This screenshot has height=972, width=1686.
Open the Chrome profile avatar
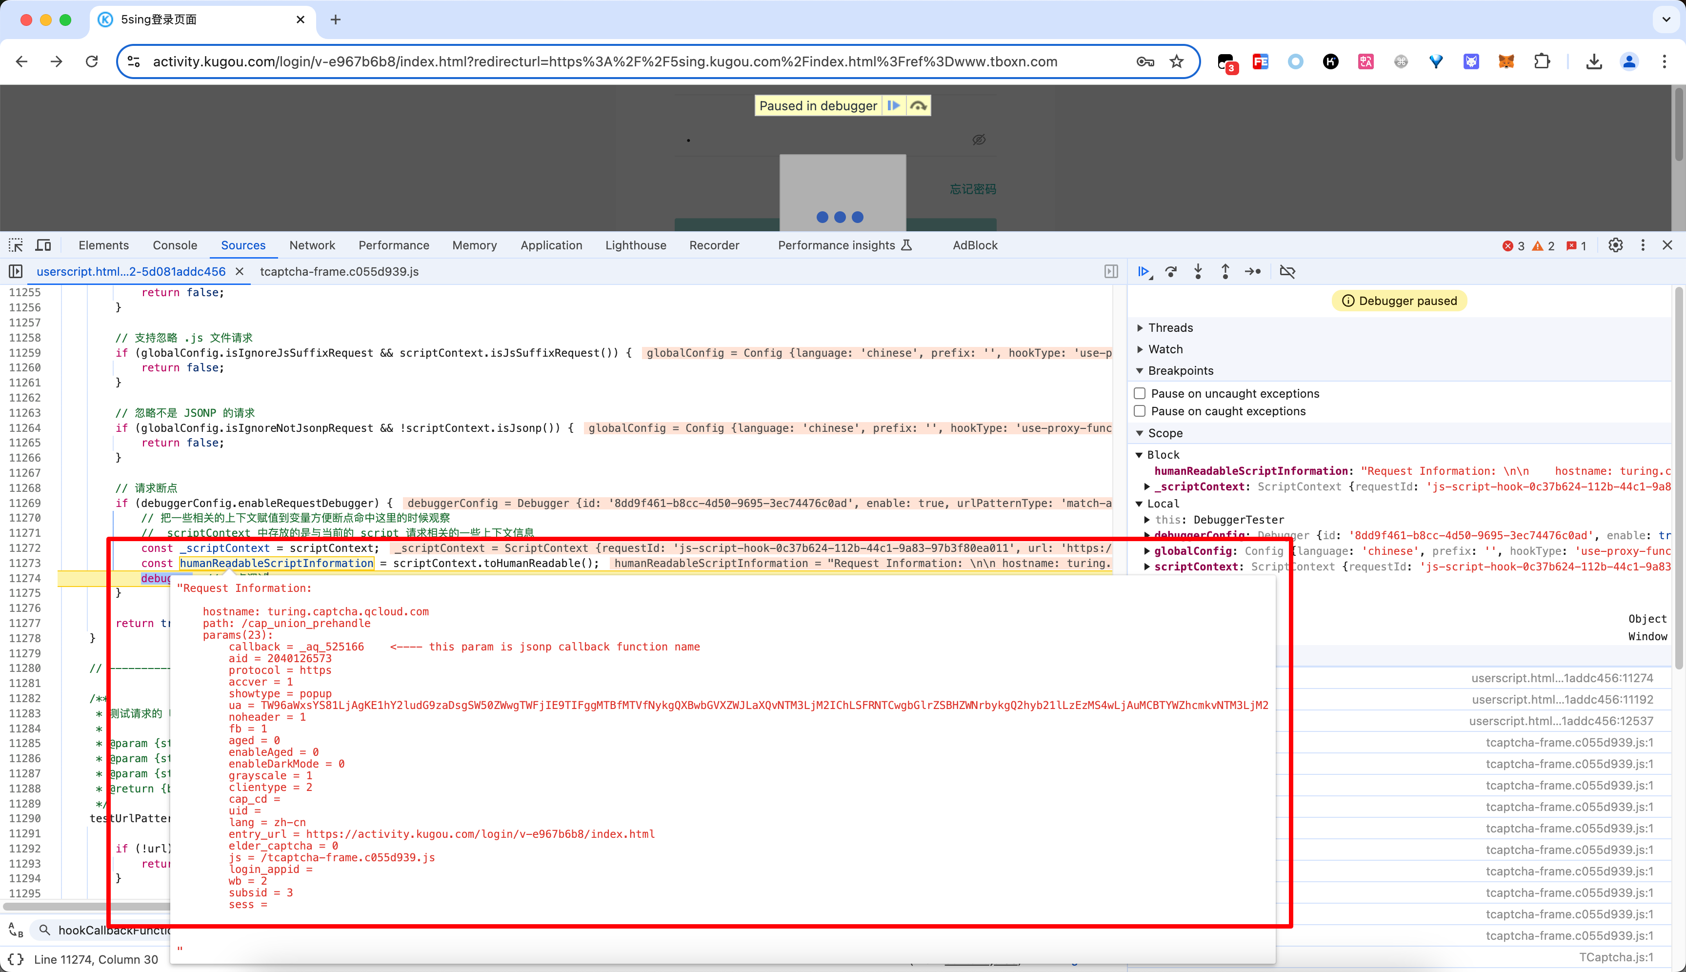click(1629, 61)
